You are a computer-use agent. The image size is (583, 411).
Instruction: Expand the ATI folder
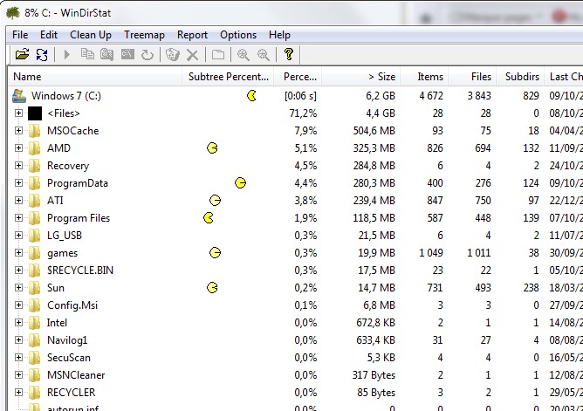coord(18,201)
